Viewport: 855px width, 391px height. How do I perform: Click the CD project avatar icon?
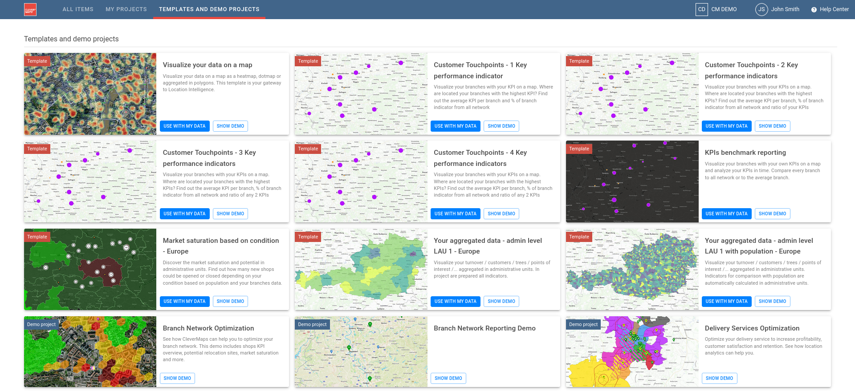[701, 9]
